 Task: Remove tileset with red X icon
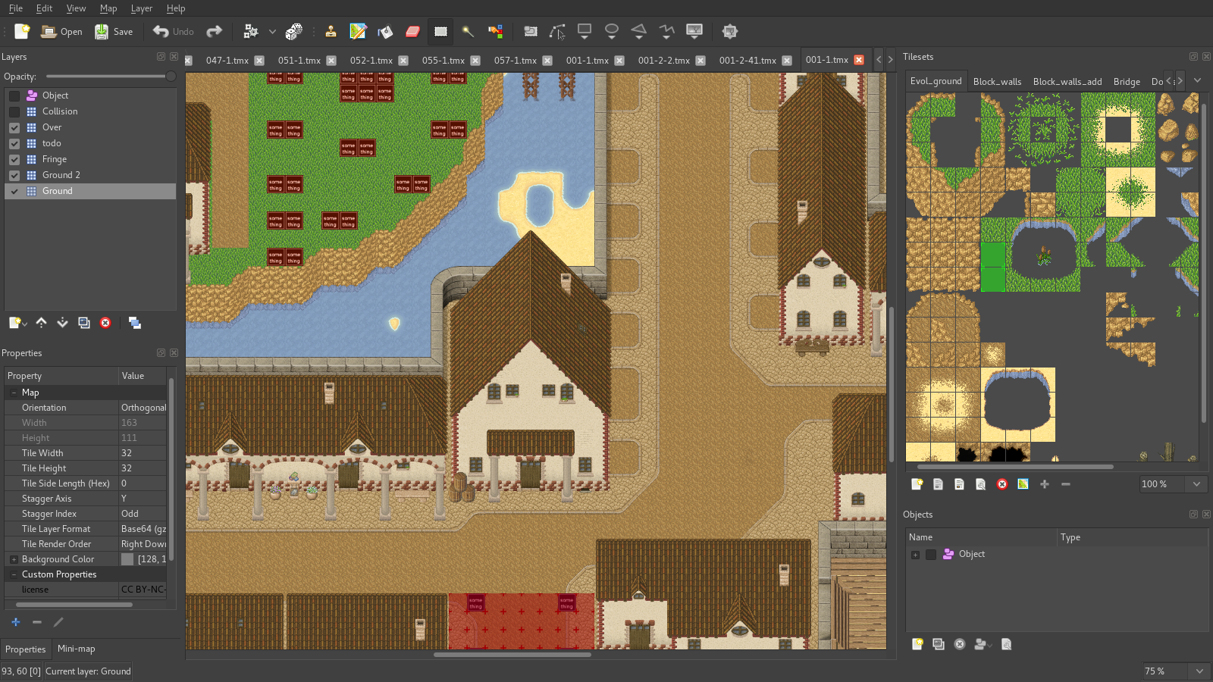1002,484
